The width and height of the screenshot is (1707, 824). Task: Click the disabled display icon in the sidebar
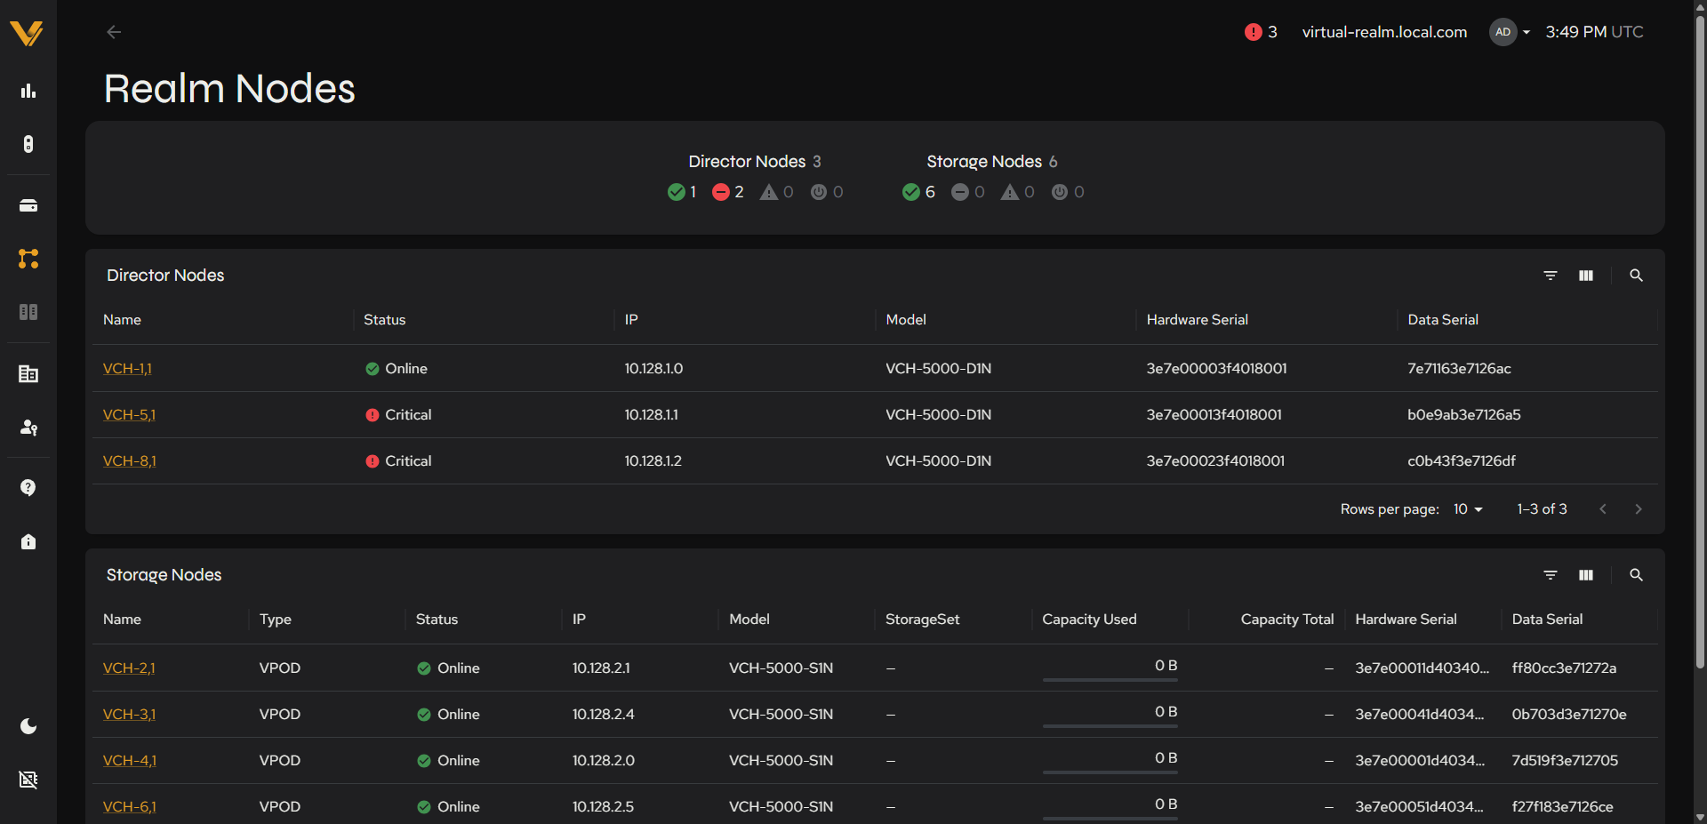pyautogui.click(x=28, y=780)
